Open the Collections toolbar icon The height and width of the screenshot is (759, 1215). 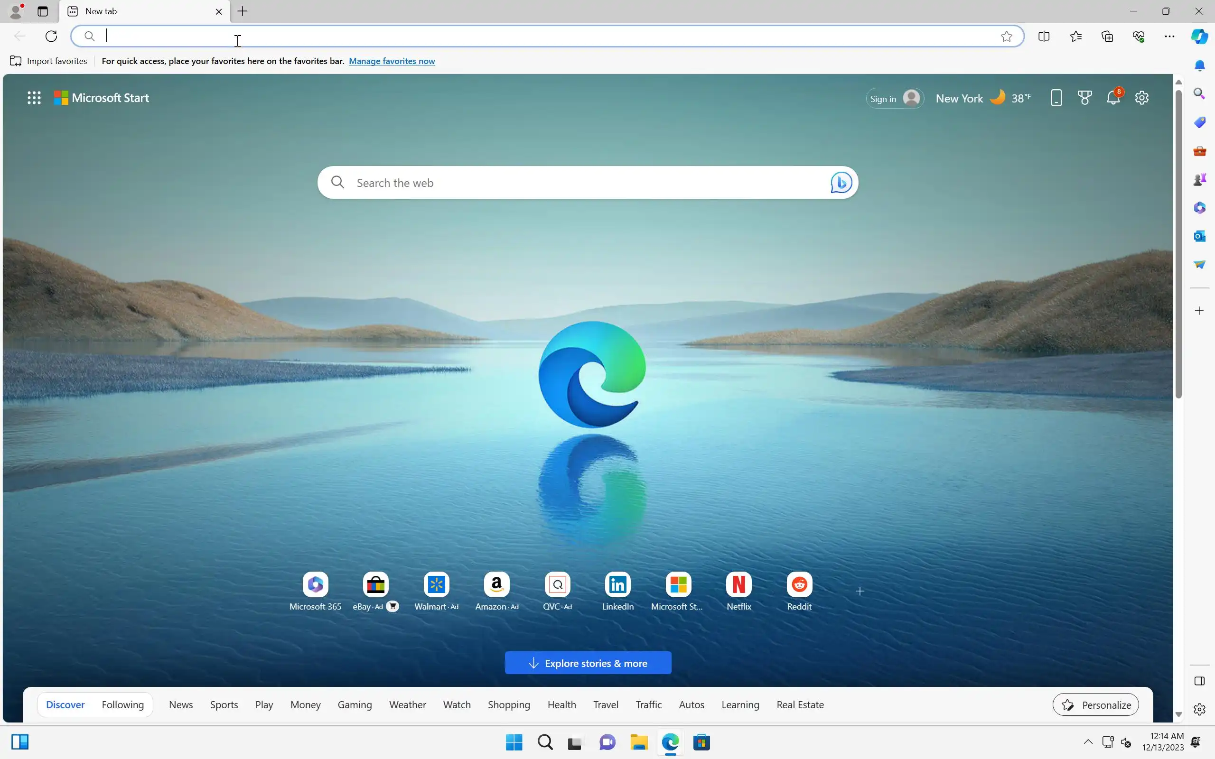tap(1107, 36)
